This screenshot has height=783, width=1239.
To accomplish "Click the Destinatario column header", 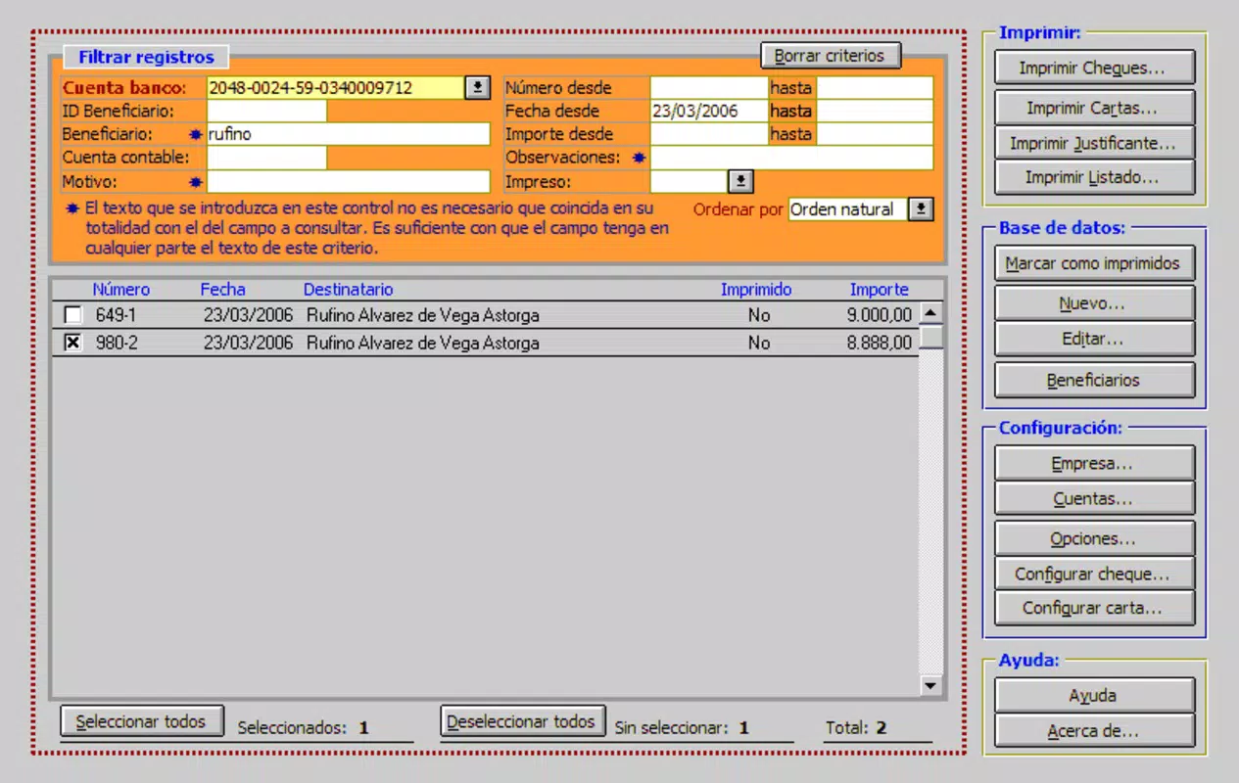I will (349, 290).
